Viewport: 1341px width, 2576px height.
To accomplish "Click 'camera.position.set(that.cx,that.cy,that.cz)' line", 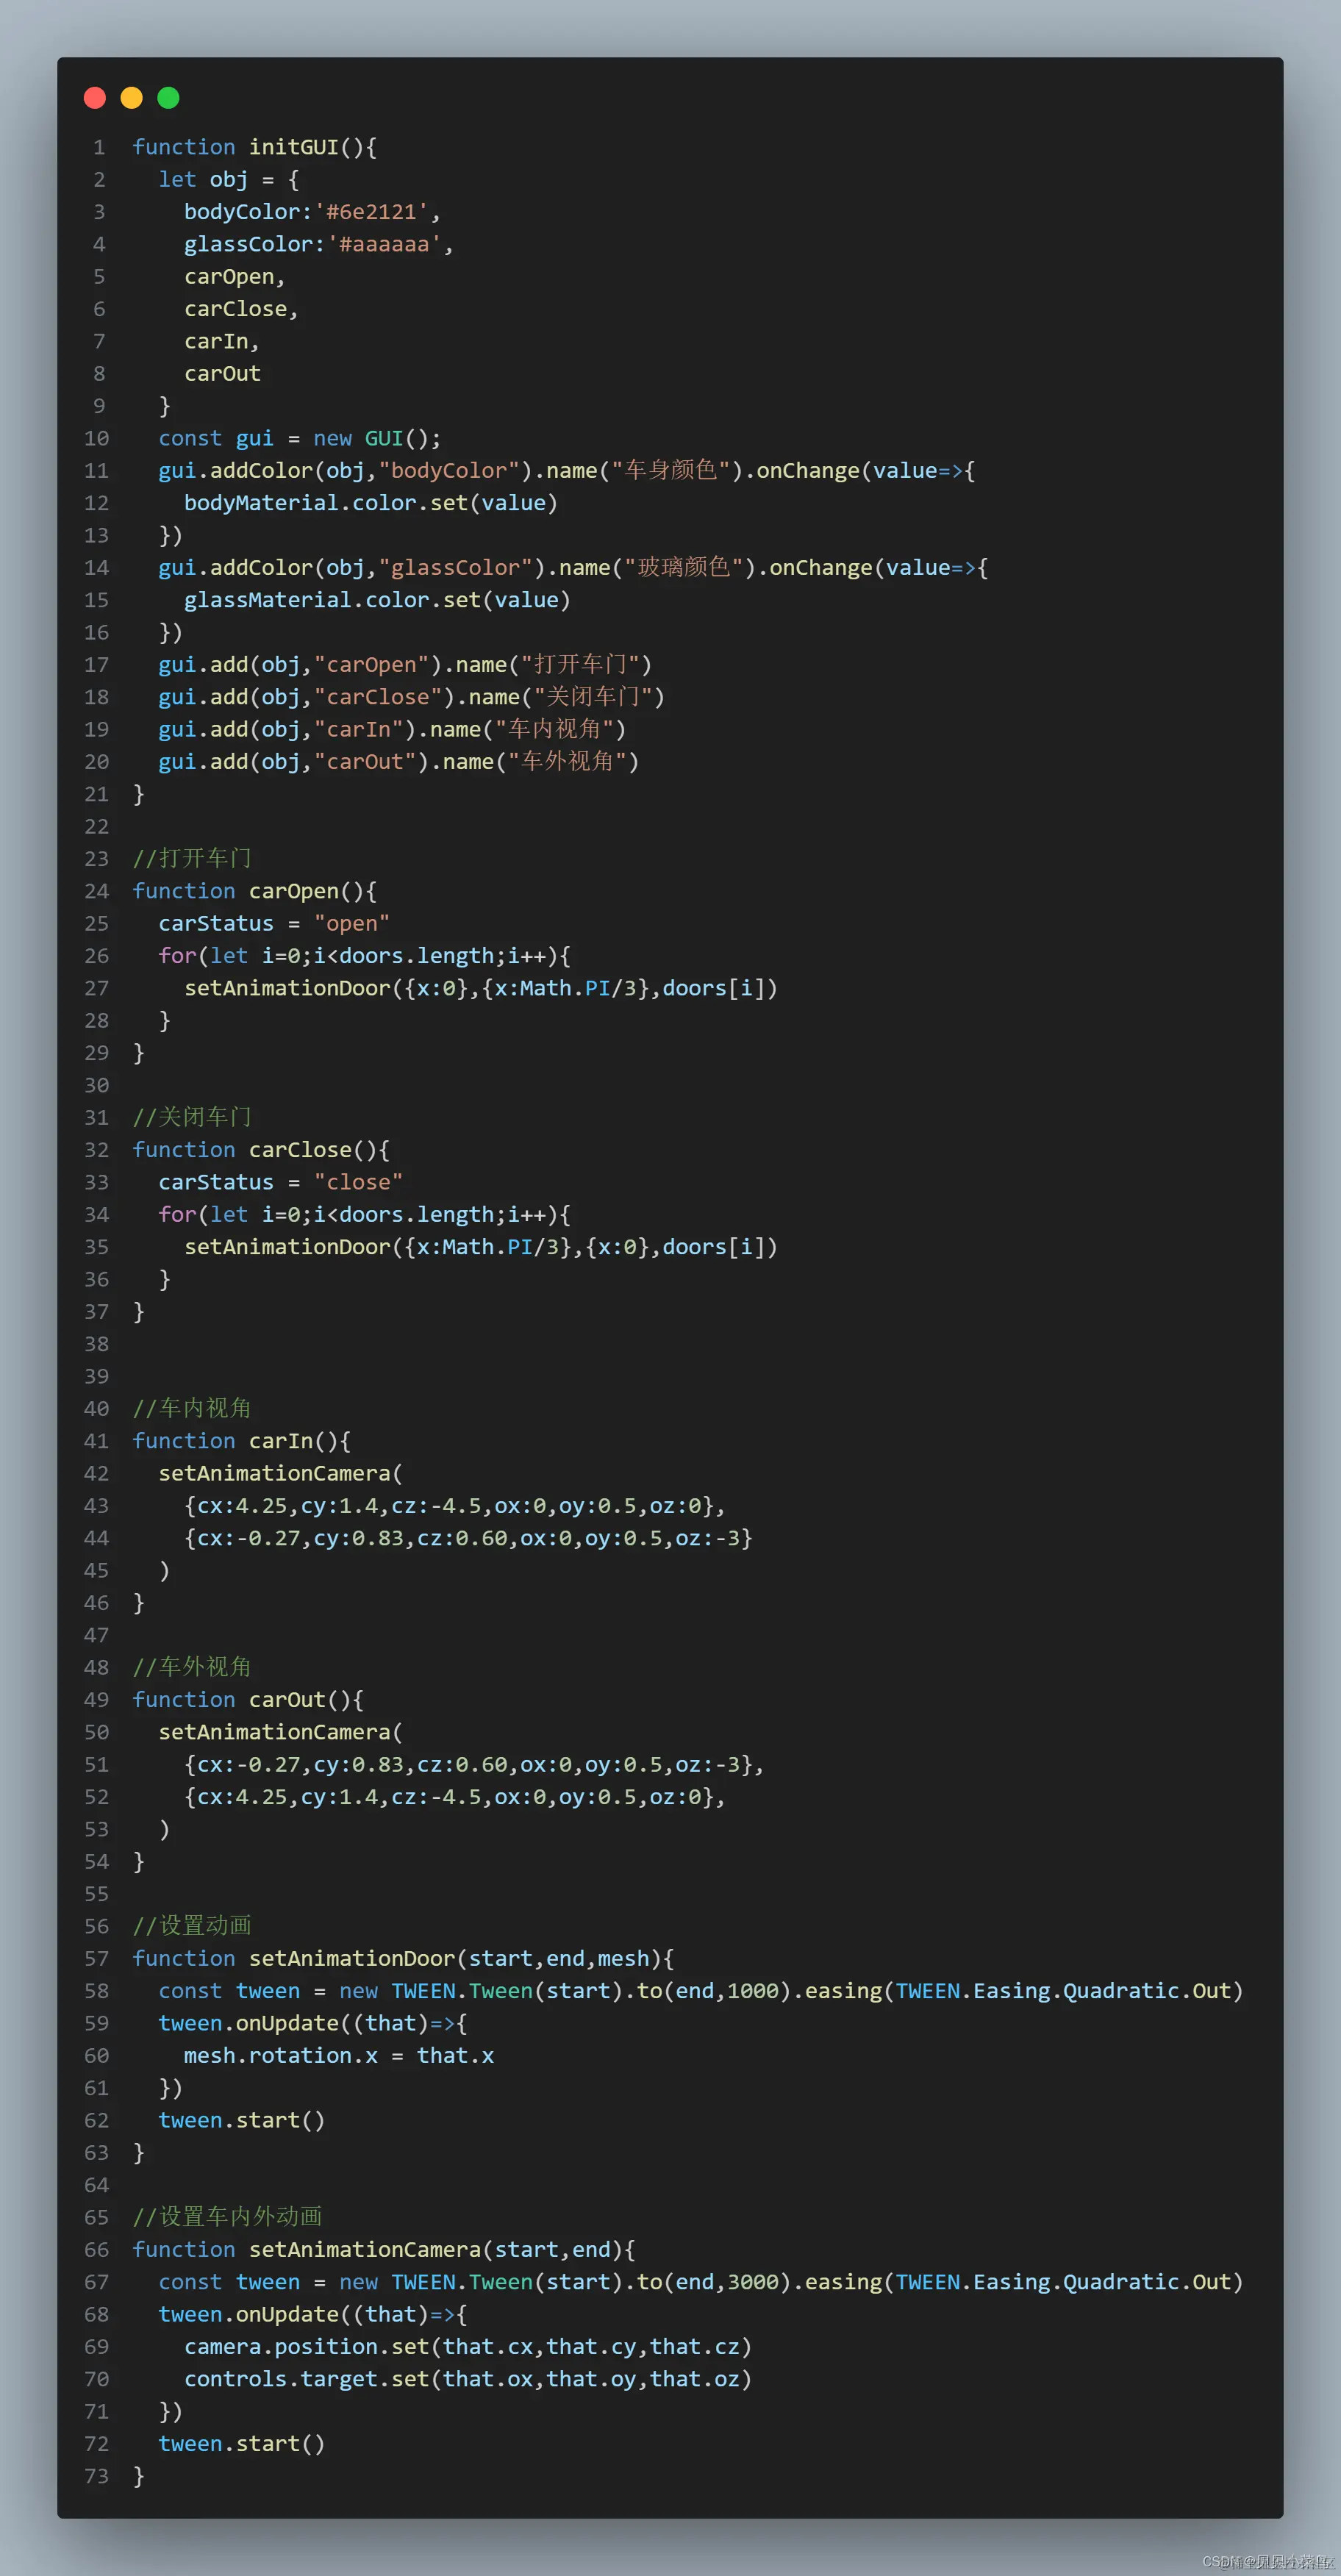I will (468, 2346).
